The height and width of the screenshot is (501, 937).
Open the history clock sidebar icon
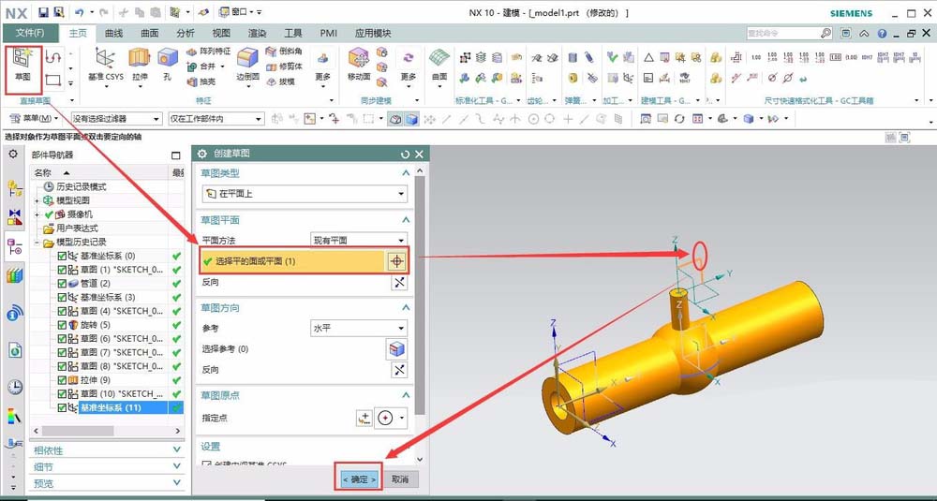pyautogui.click(x=15, y=388)
